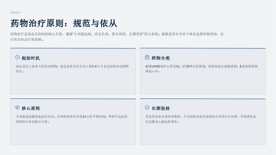Click the 高危及以上患者 description text
Screen dimensions: 276x155
72,69
